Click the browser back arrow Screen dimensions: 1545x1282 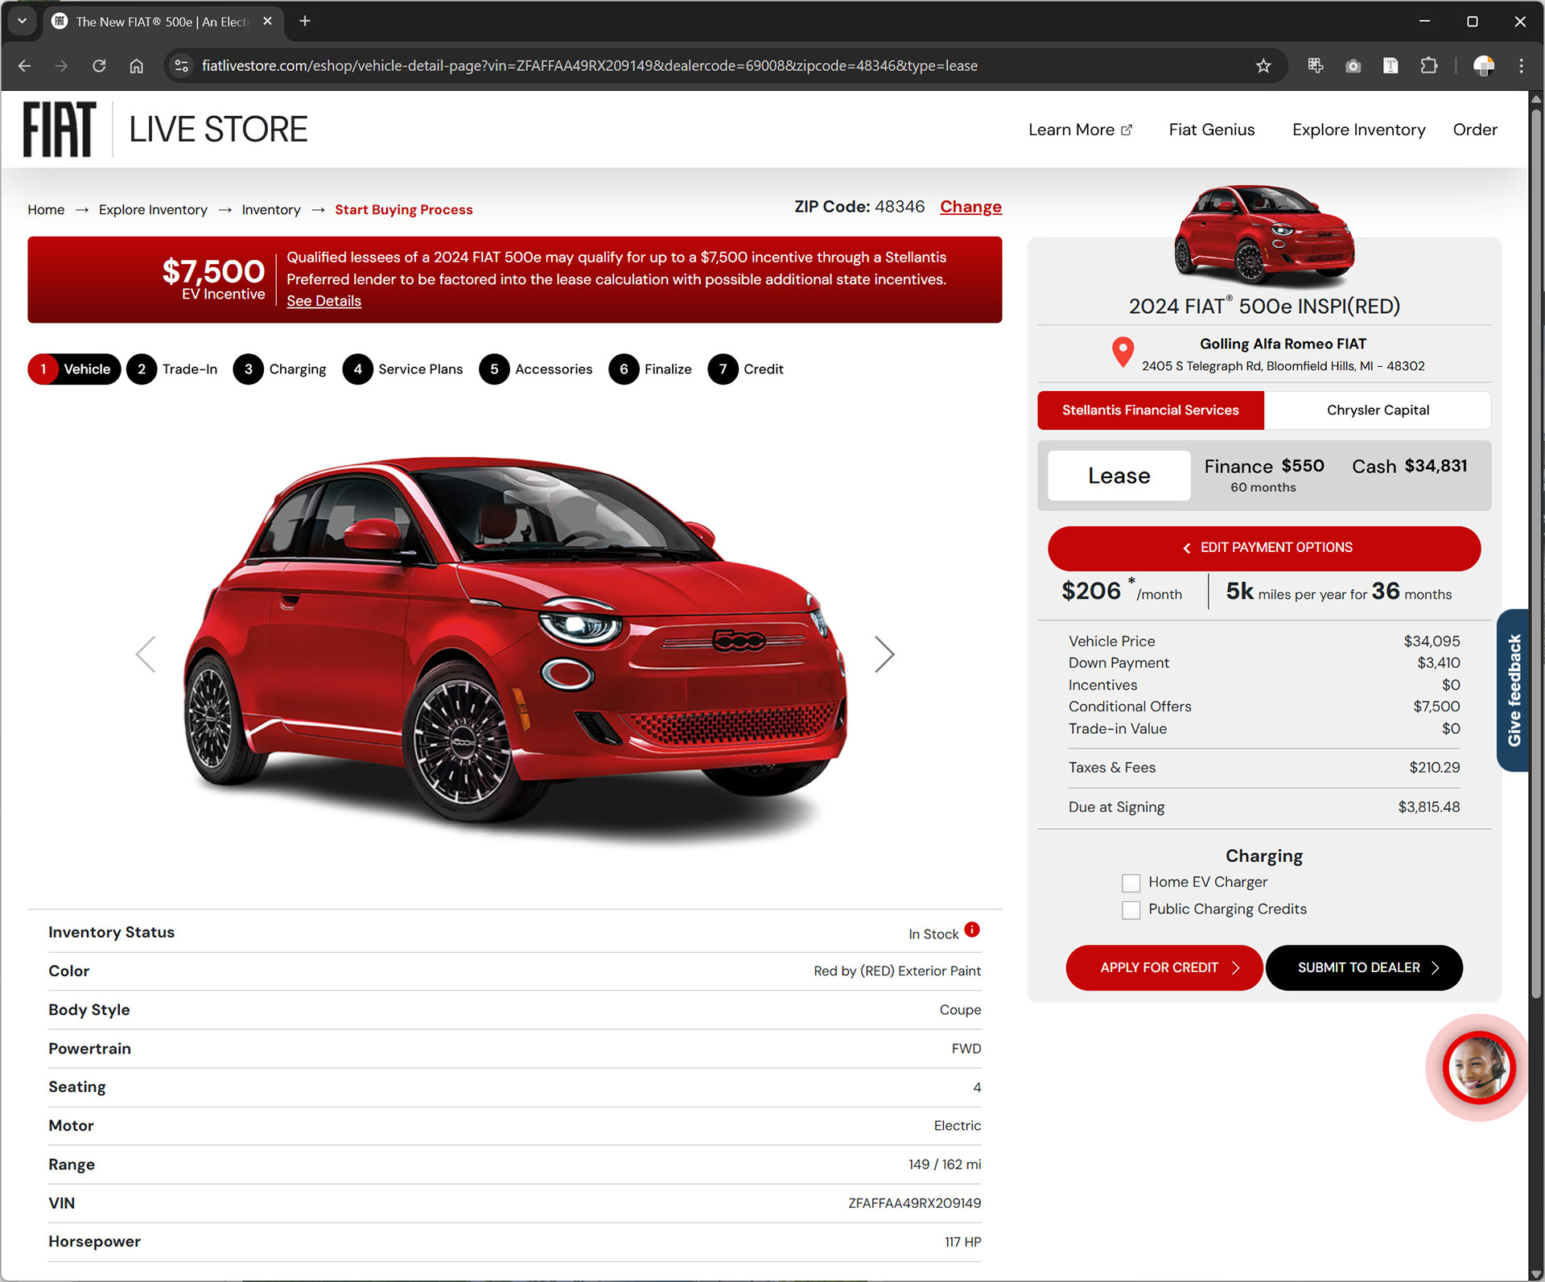click(x=24, y=66)
